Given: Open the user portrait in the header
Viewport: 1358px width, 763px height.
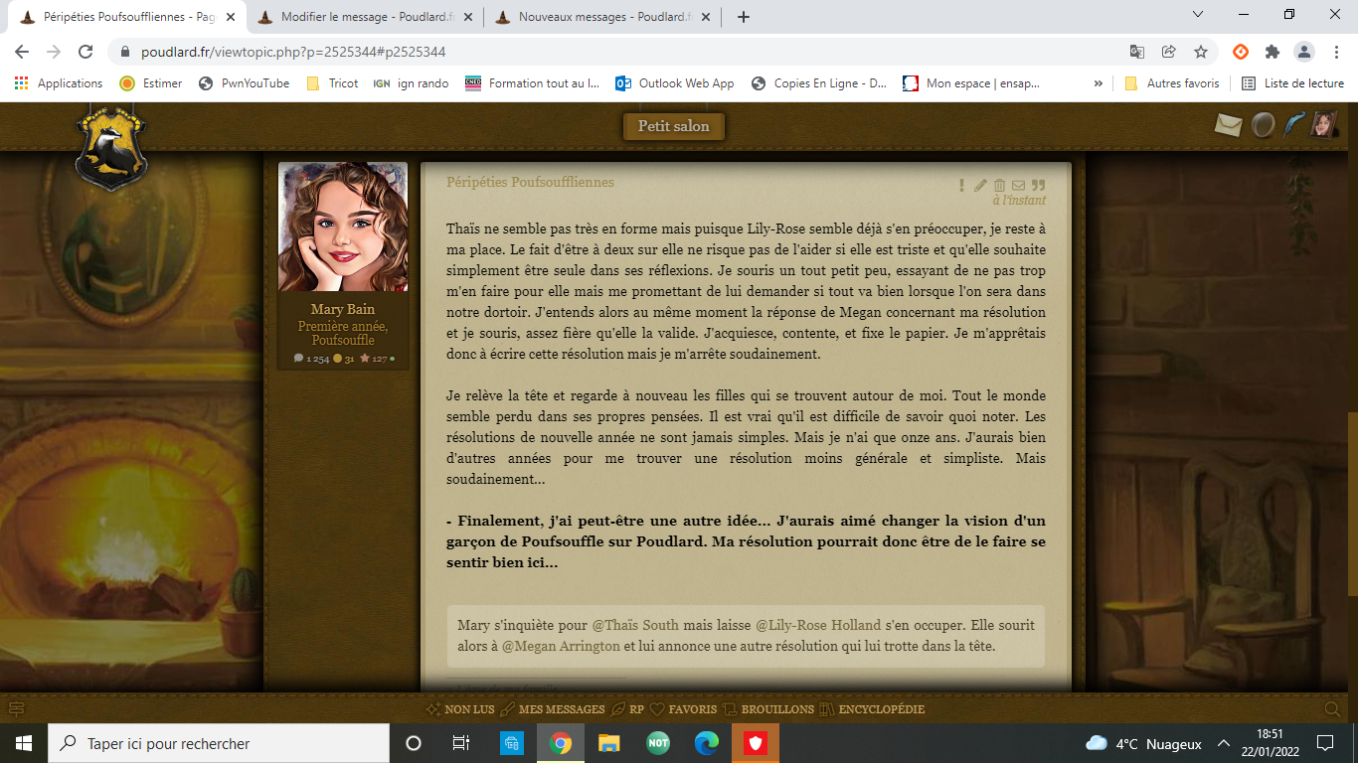Looking at the screenshot, I should pos(1324,124).
